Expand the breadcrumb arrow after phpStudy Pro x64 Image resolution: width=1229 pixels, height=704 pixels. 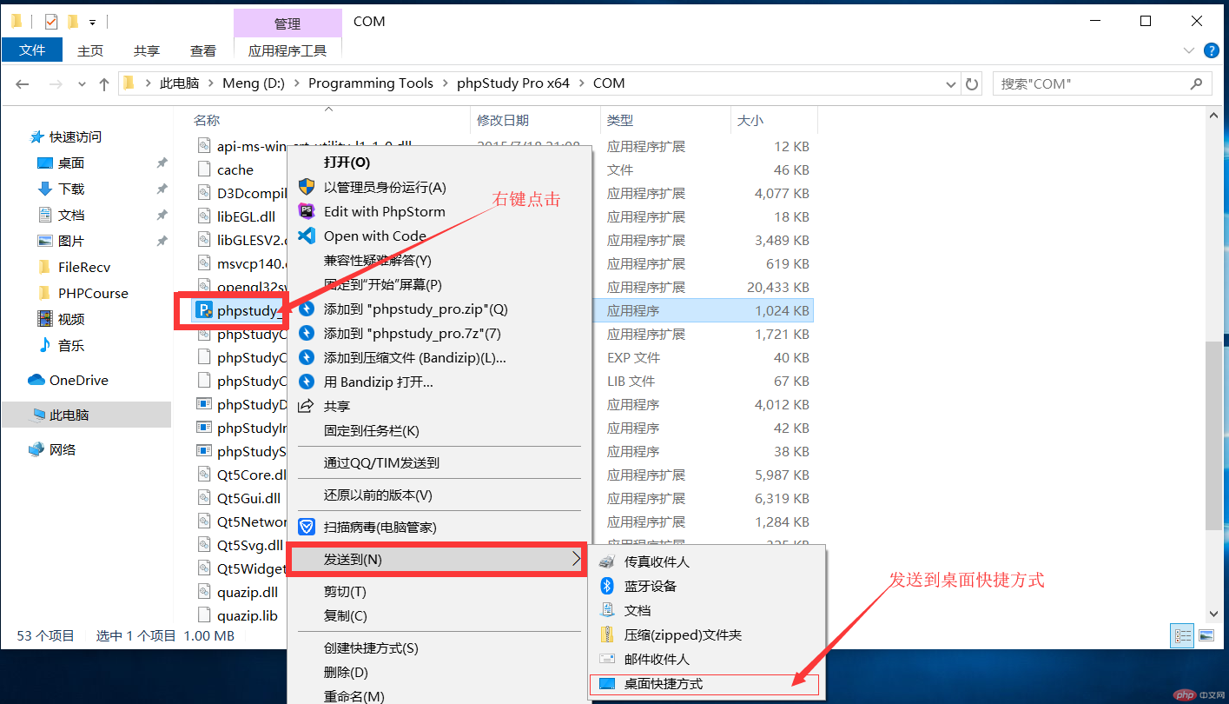click(581, 83)
